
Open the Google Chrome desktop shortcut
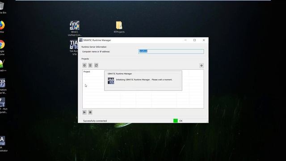[2, 47]
